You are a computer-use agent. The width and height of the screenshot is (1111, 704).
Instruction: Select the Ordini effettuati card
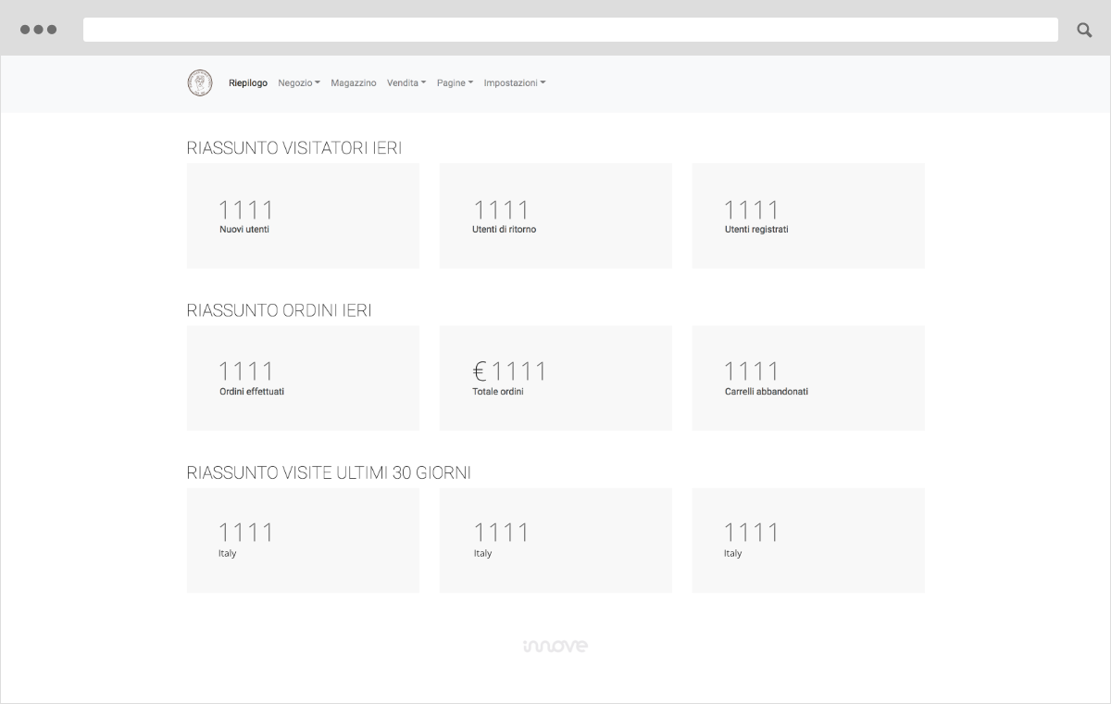tap(303, 378)
